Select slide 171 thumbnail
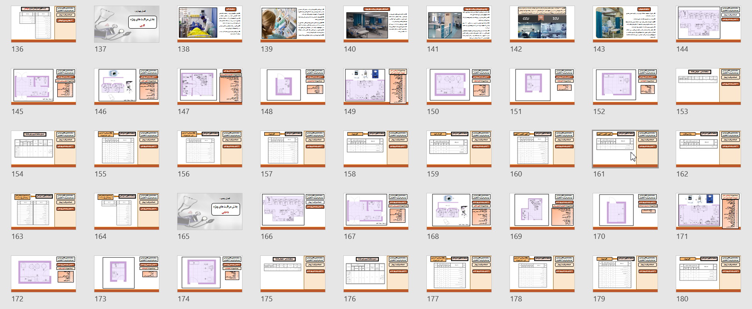The image size is (752, 309). tap(708, 212)
